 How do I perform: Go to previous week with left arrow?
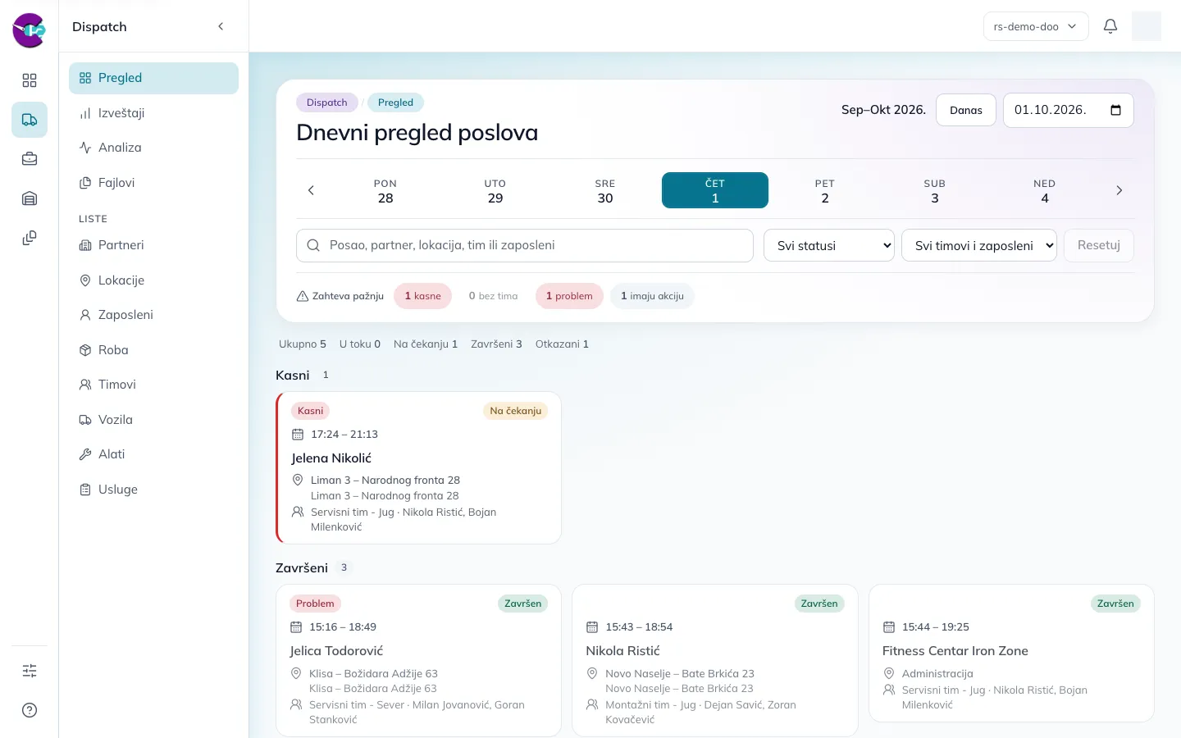pos(311,190)
